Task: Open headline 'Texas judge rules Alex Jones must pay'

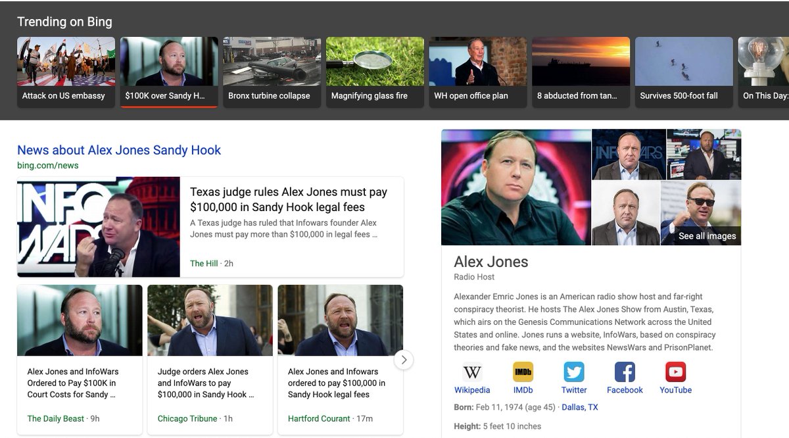Action: tap(289, 199)
